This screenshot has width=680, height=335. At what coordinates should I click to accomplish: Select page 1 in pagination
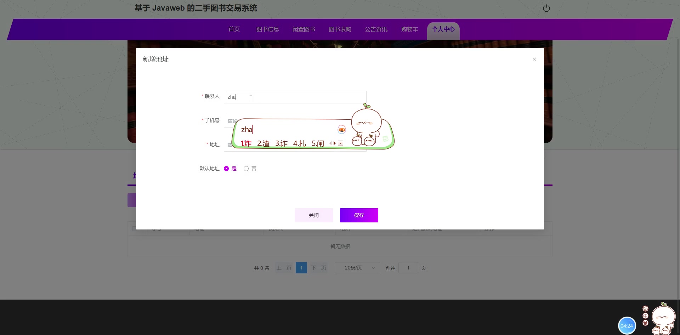301,268
